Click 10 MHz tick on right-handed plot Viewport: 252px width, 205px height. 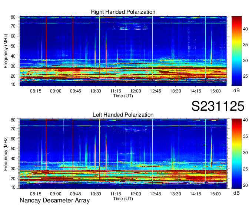(13, 84)
